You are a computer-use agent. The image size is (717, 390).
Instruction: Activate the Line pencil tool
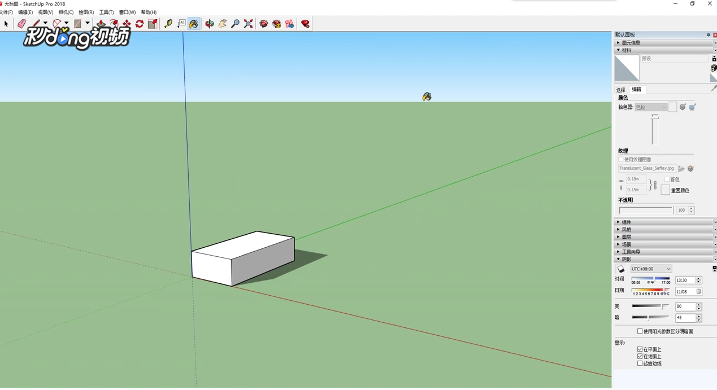click(x=36, y=24)
